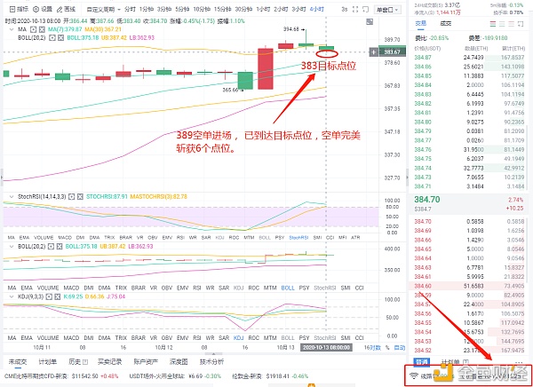Click CME比特币期货CFD-新浪 ticker in status bar

pyautogui.click(x=60, y=376)
